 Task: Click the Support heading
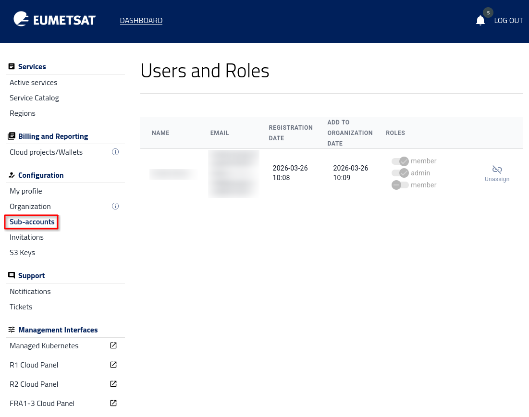tap(31, 276)
